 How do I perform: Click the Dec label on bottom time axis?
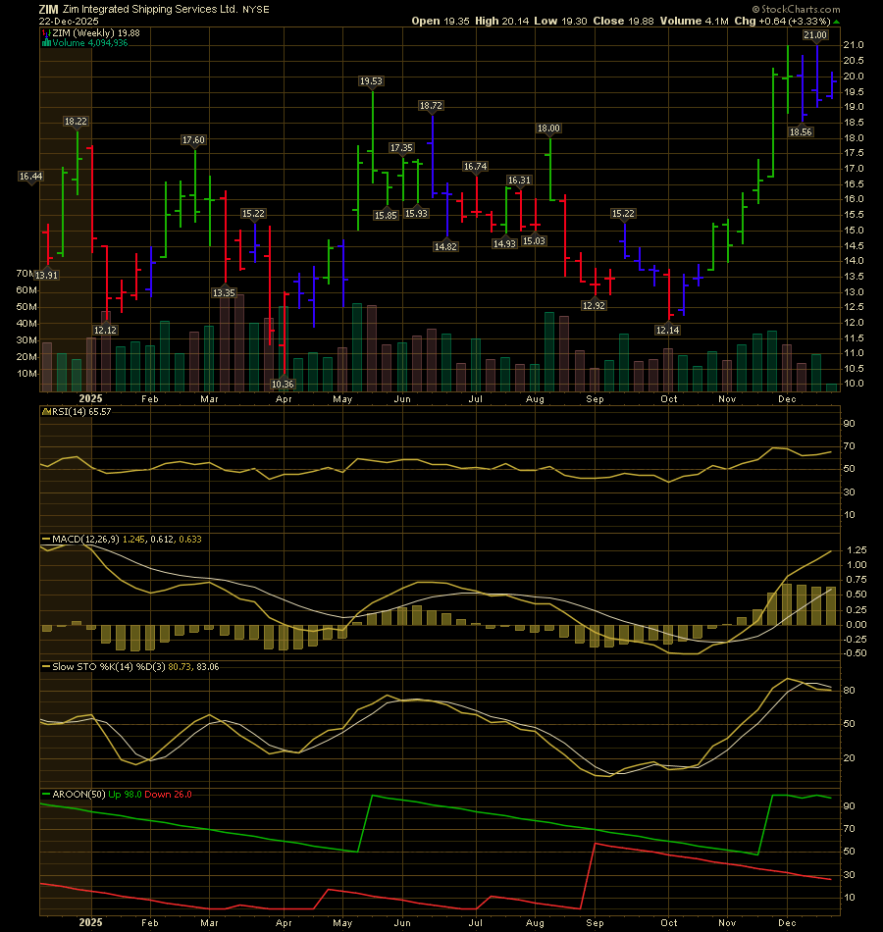click(787, 923)
